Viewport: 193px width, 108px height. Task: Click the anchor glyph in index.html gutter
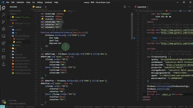tap(134, 38)
